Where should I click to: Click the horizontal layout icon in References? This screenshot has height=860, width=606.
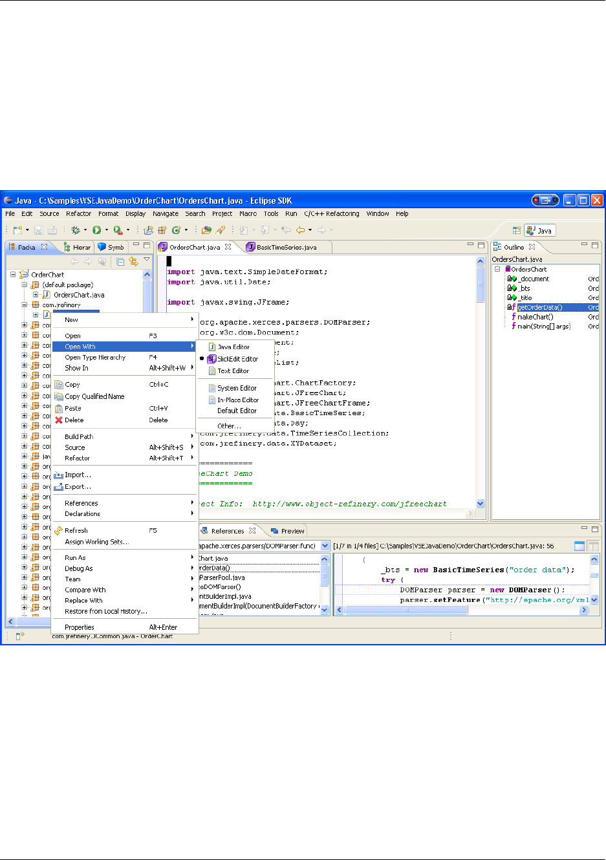pyautogui.click(x=579, y=546)
